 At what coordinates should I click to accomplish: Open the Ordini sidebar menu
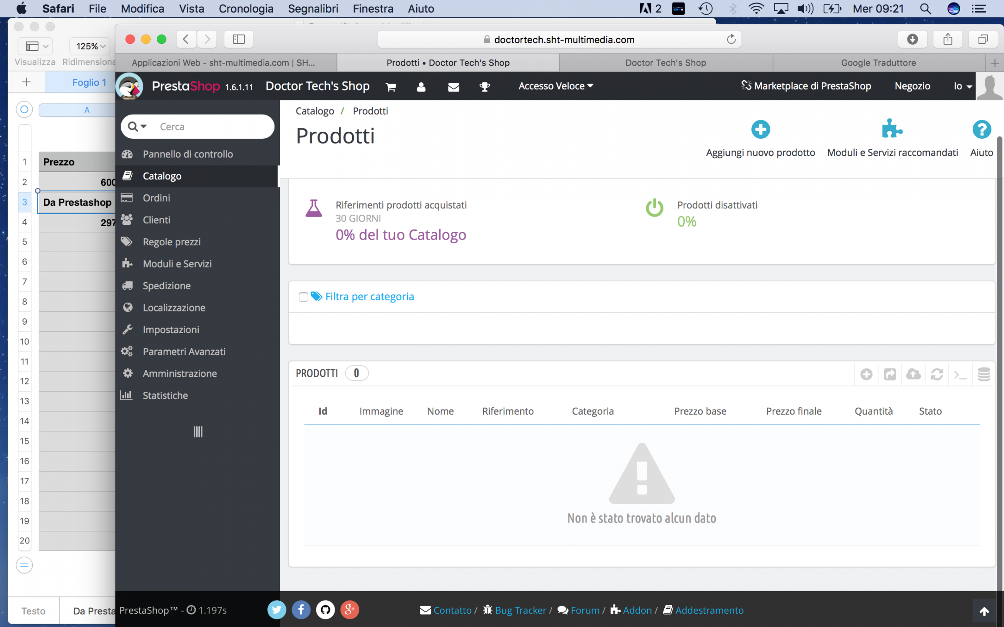[x=156, y=198]
